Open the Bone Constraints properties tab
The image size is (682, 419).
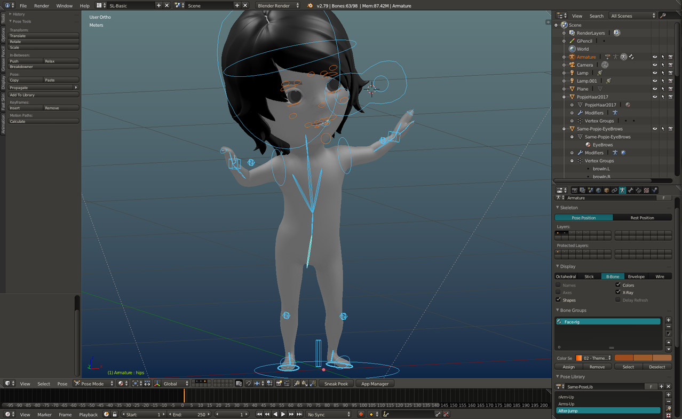pos(638,190)
